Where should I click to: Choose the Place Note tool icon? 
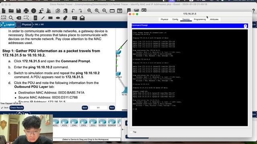(35, 18)
